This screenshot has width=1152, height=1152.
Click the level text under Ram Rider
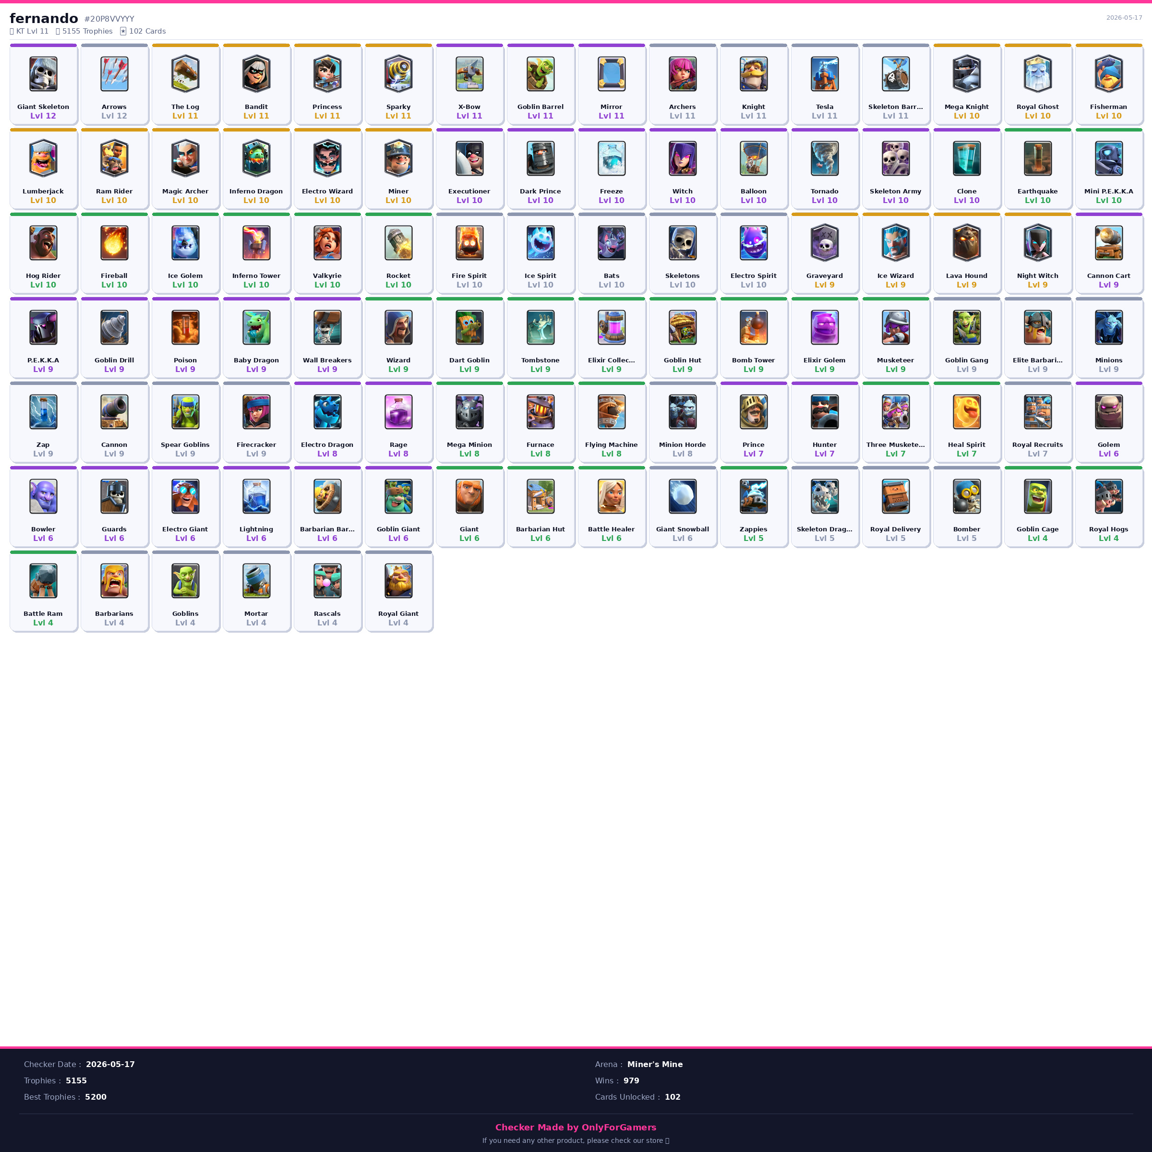coord(115,200)
